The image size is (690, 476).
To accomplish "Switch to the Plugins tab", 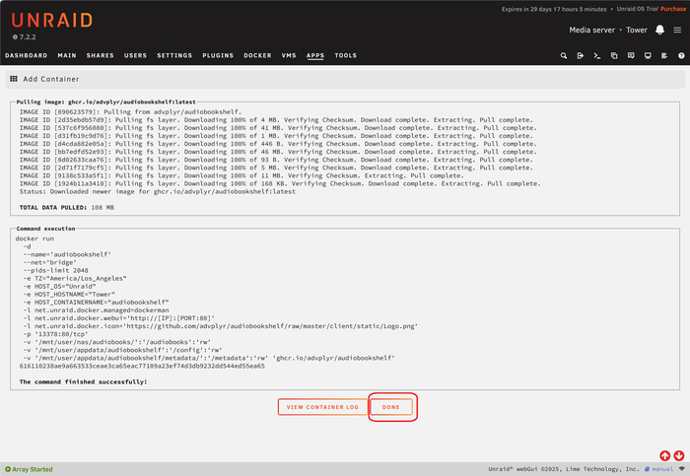I will point(218,56).
